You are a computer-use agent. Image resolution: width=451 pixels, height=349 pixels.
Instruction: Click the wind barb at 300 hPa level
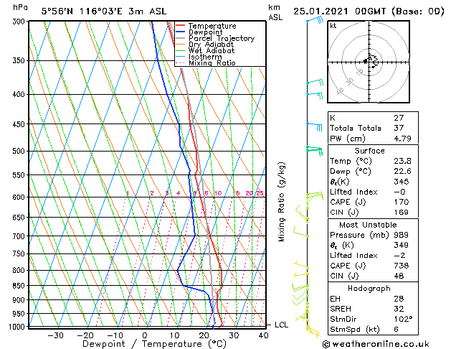click(x=315, y=19)
